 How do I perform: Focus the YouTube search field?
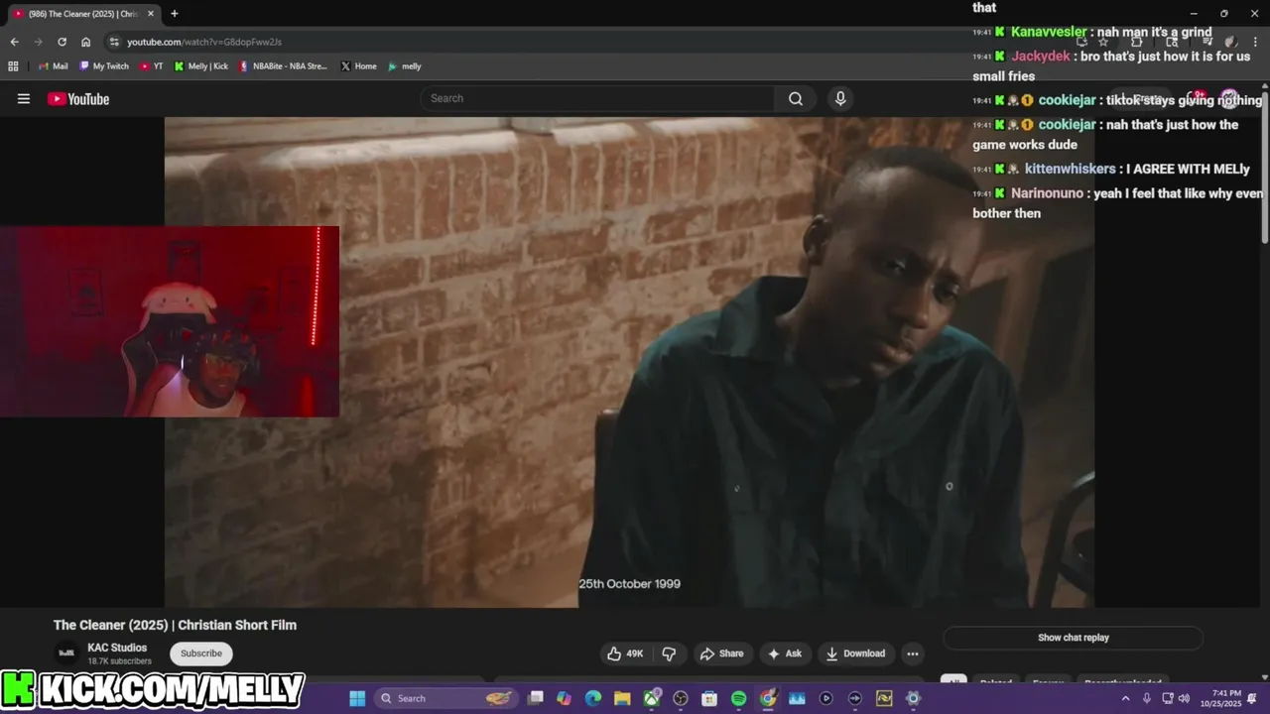[598, 98]
